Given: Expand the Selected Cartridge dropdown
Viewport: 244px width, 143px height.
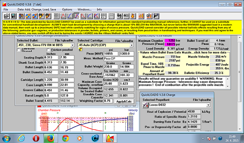Looking at the screenshot, I should pos(132,45).
